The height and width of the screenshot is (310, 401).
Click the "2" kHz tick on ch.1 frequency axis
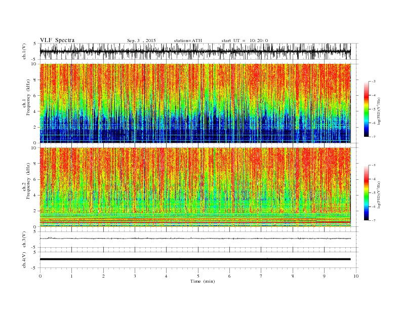coord(35,127)
